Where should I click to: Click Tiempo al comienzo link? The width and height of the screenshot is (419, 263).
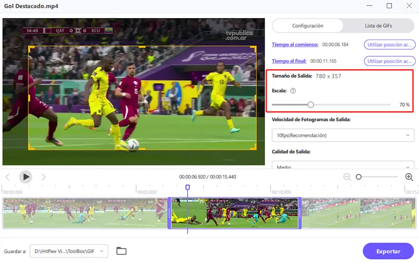click(x=295, y=44)
